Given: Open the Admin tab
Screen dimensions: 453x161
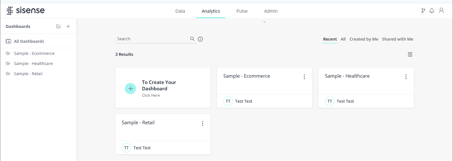Looking at the screenshot, I should [x=271, y=11].
